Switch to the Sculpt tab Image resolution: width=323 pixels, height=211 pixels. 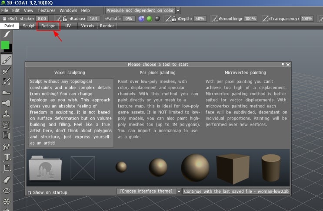[29, 26]
